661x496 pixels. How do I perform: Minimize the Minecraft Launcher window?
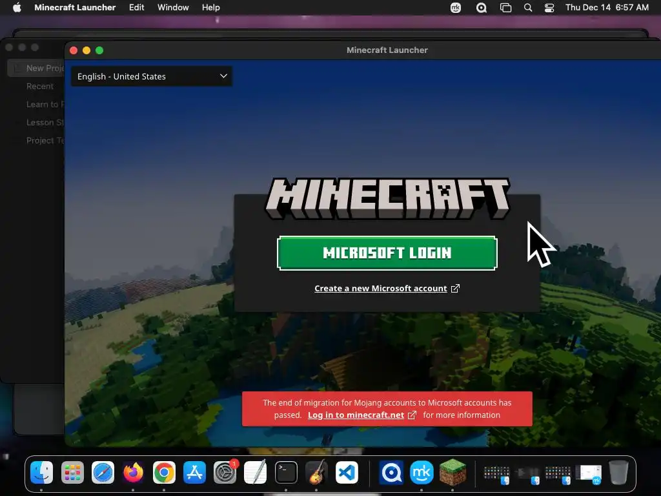[86, 50]
